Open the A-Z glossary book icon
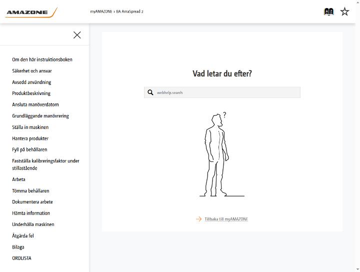The image size is (360, 272). (x=328, y=11)
